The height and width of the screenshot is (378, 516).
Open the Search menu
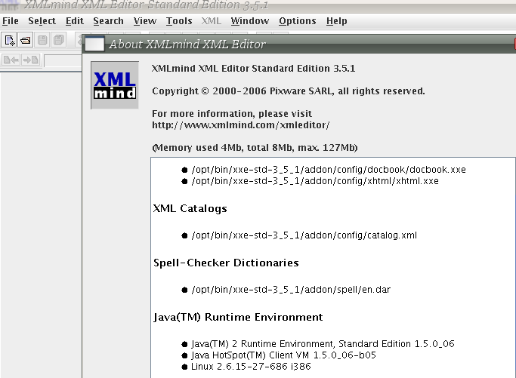[108, 21]
